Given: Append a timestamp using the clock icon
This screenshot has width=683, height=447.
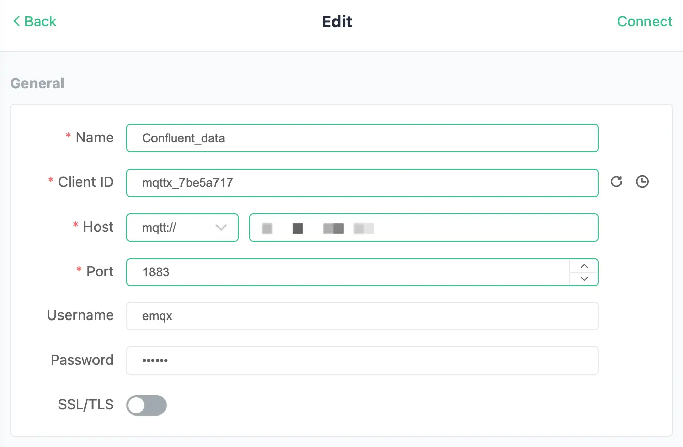Looking at the screenshot, I should (642, 181).
